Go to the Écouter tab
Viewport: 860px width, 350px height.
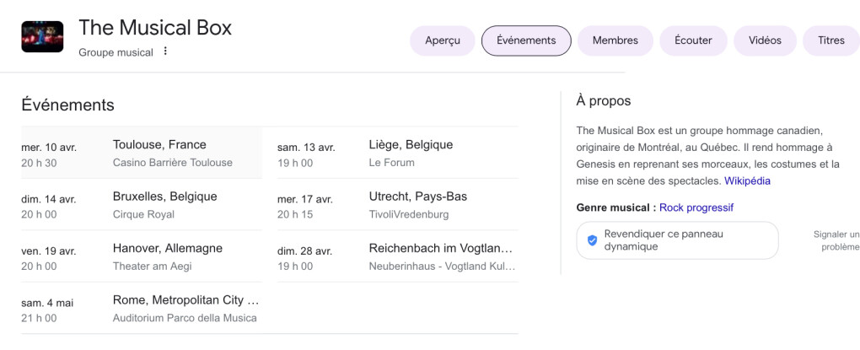coord(693,40)
